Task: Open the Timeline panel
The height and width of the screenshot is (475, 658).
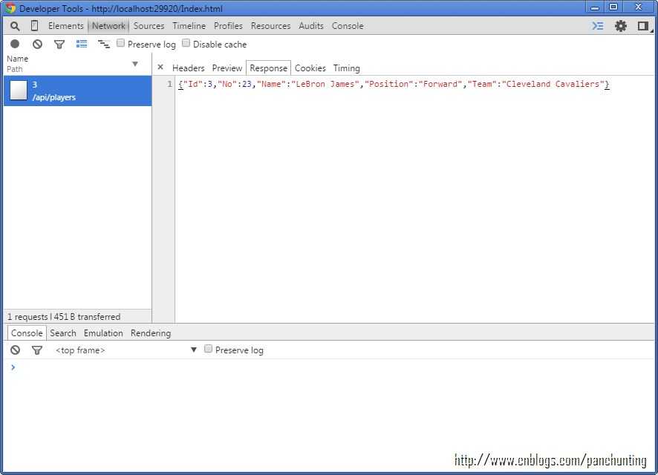Action: pyautogui.click(x=189, y=26)
